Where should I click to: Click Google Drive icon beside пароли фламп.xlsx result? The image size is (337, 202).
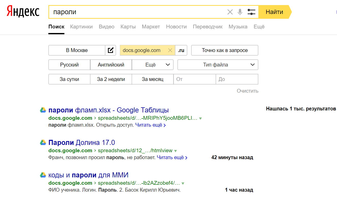pos(43,110)
